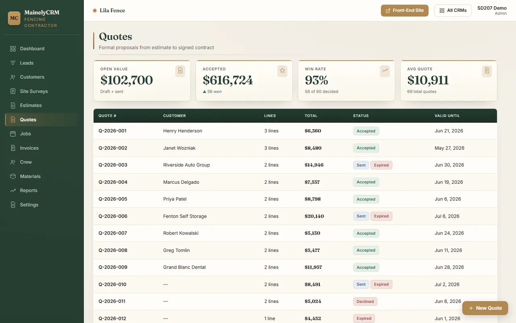Click the Leads filter icon in sidebar
Image resolution: width=516 pixels, height=323 pixels.
click(x=13, y=63)
